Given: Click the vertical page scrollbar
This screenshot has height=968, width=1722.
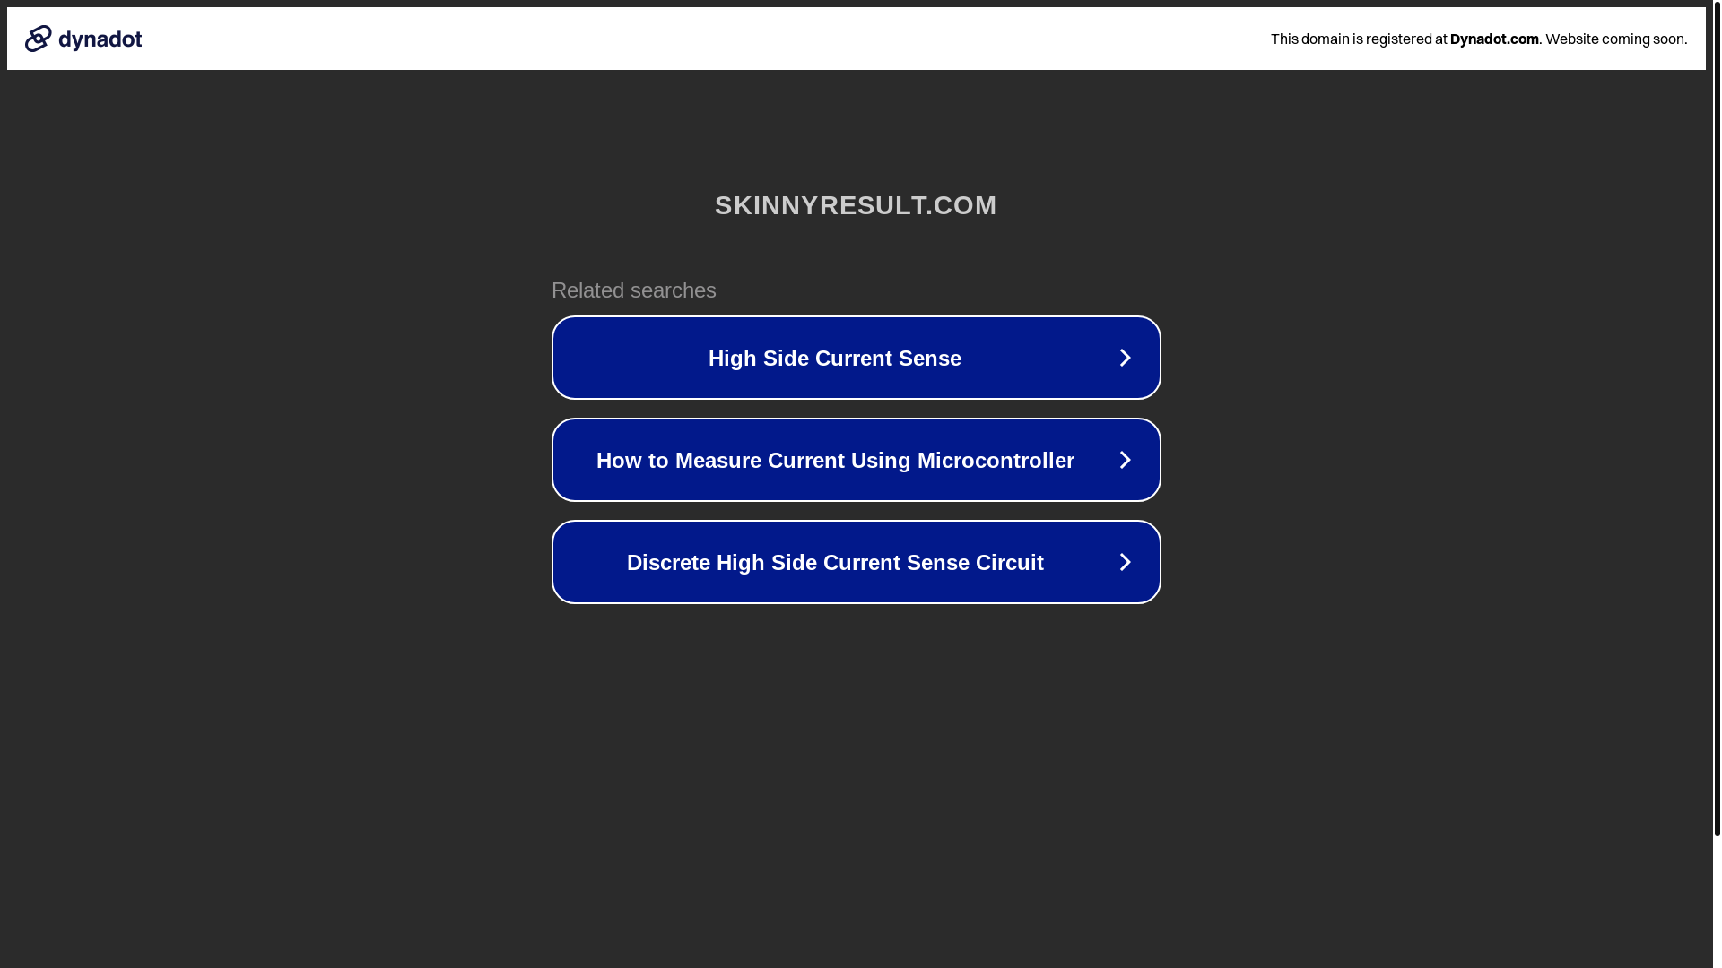Looking at the screenshot, I should [1717, 418].
